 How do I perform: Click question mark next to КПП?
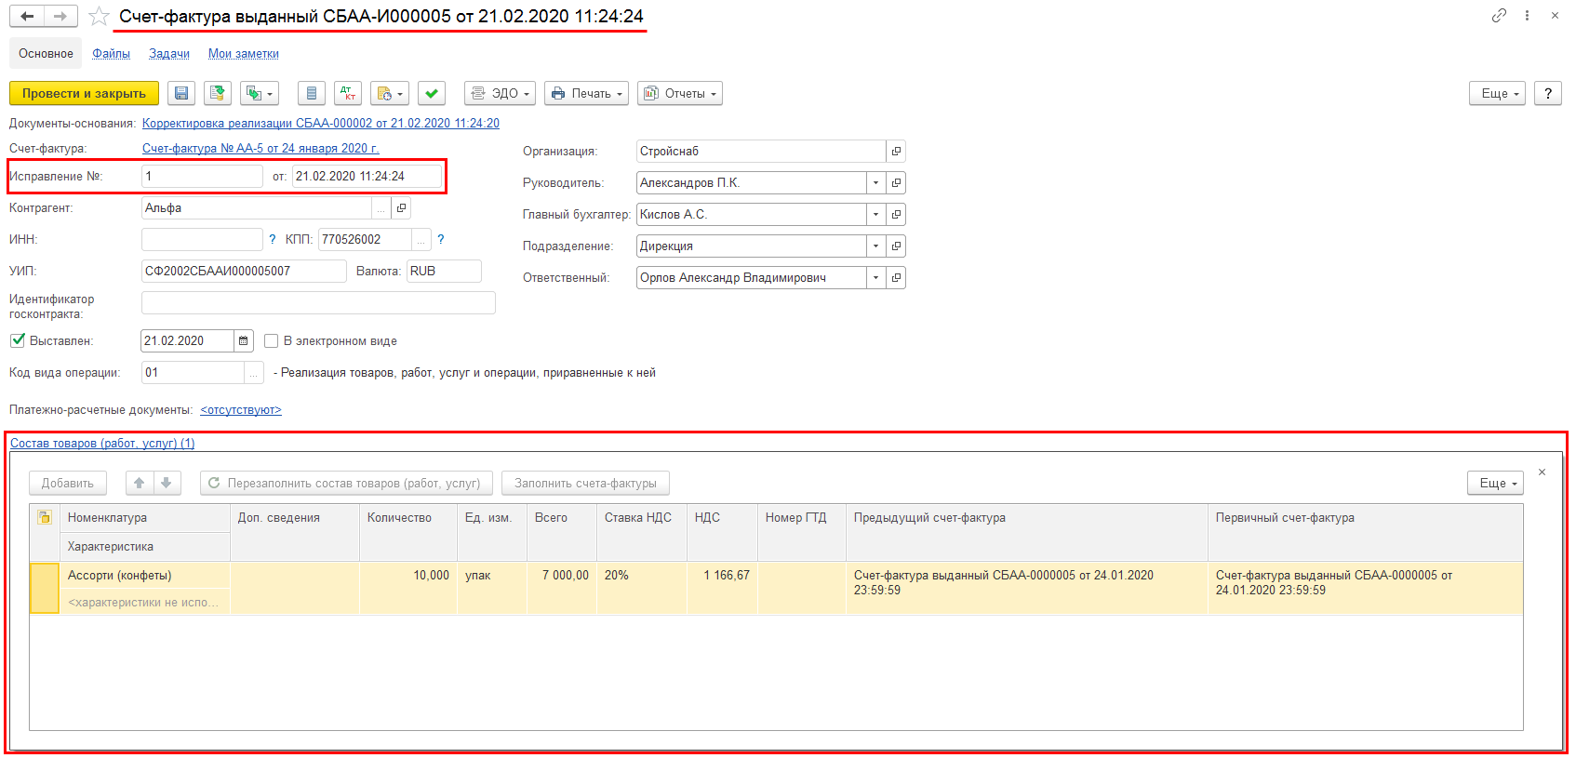tap(440, 239)
